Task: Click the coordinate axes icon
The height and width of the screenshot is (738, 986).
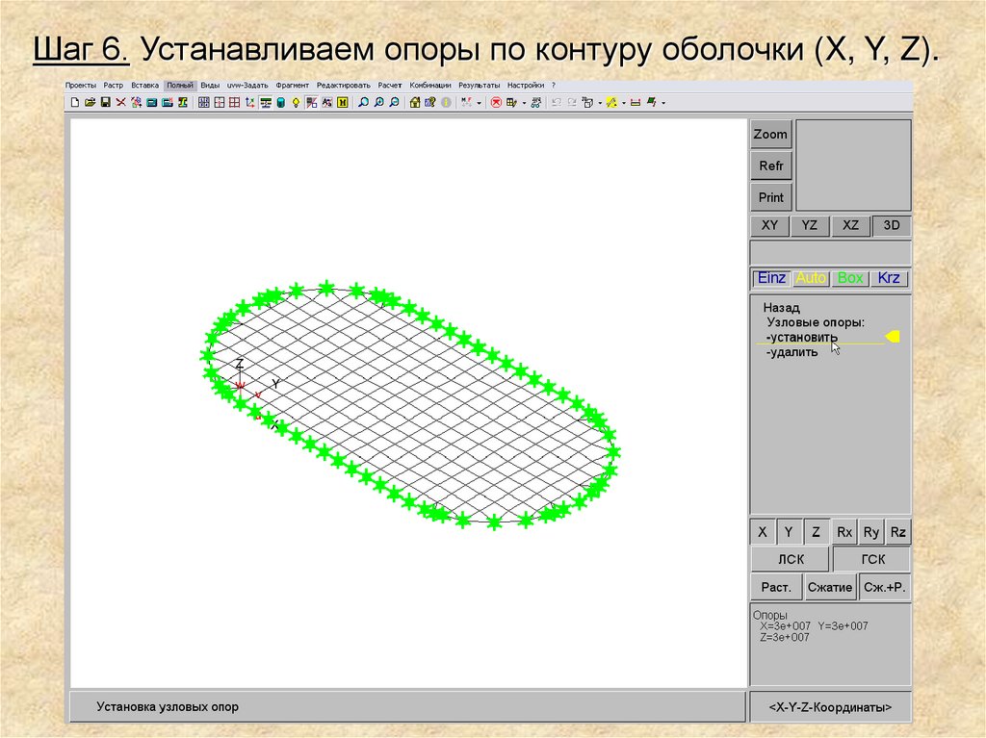Action: click(250, 102)
